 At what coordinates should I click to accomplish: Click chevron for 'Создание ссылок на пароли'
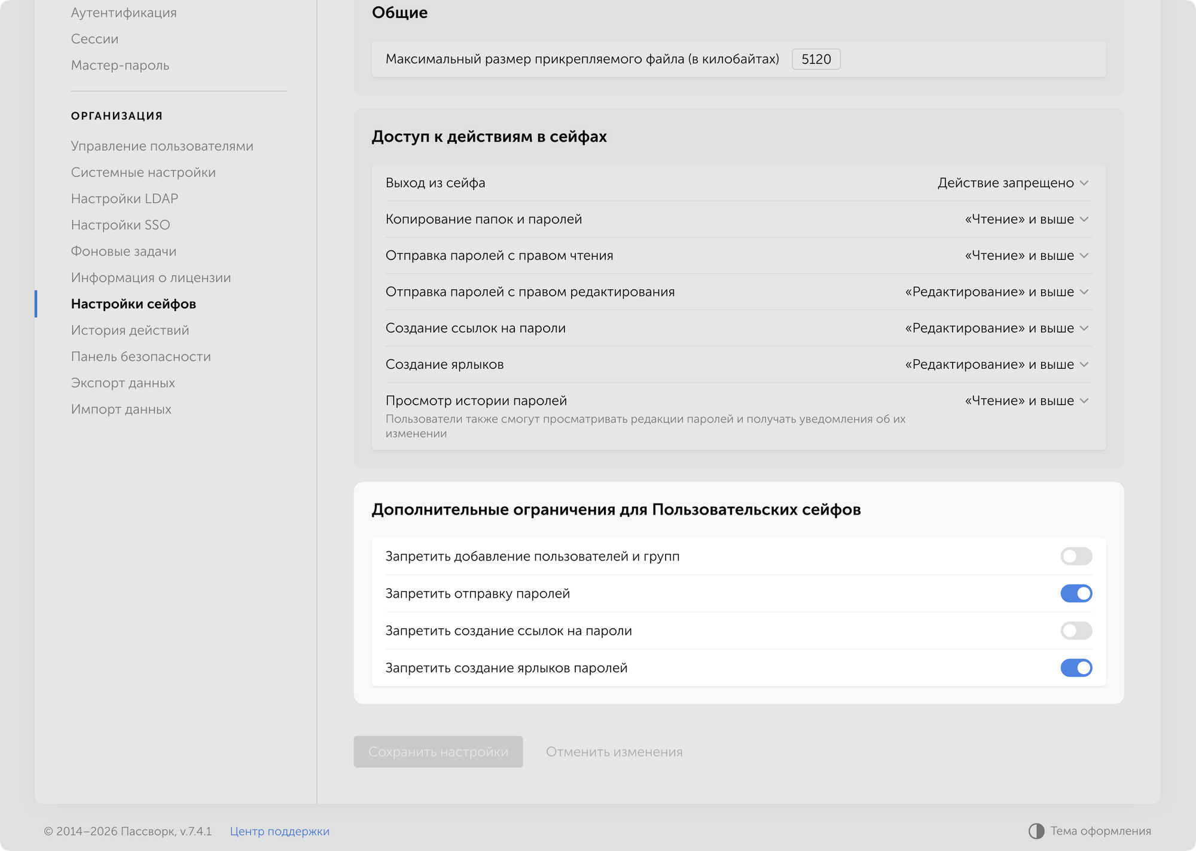(x=1084, y=328)
